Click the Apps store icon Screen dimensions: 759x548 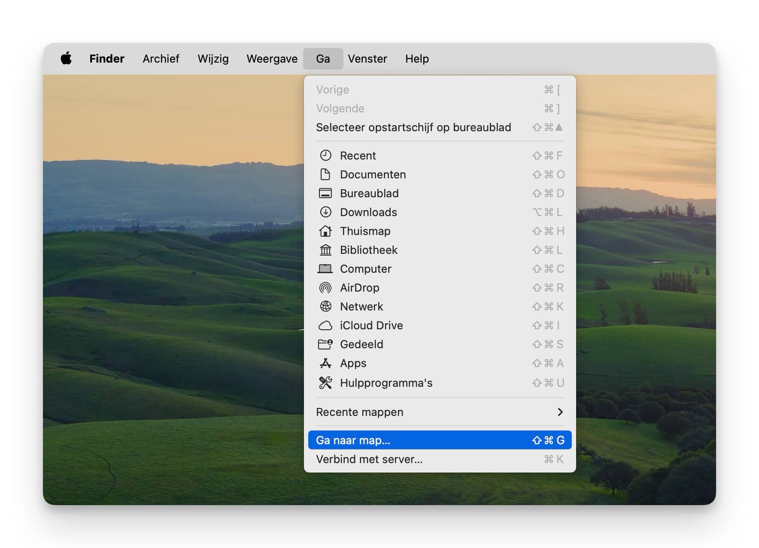[325, 363]
